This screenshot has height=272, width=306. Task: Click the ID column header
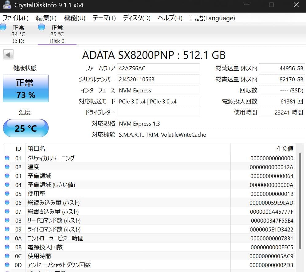point(18,149)
